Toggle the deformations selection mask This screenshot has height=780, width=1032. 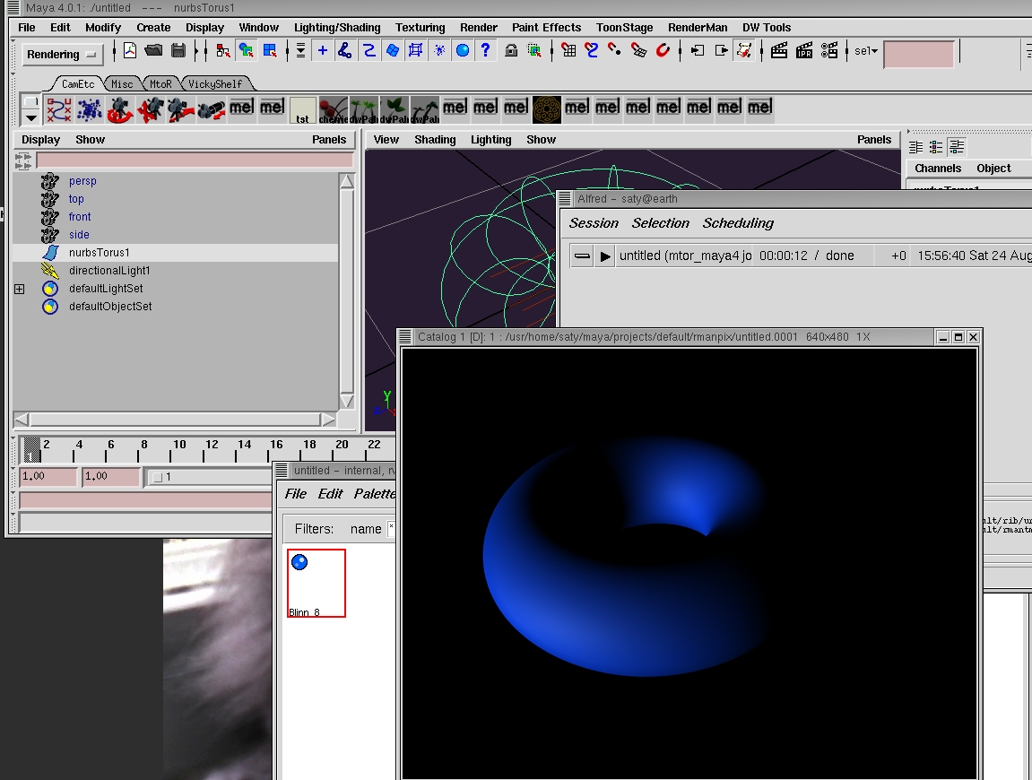[415, 51]
